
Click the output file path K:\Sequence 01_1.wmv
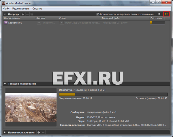114,23
